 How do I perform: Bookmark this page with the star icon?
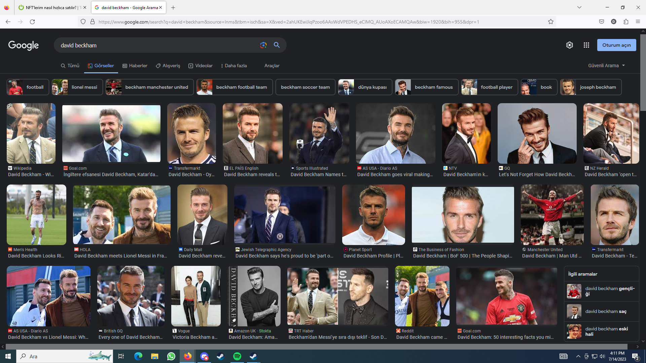[550, 22]
